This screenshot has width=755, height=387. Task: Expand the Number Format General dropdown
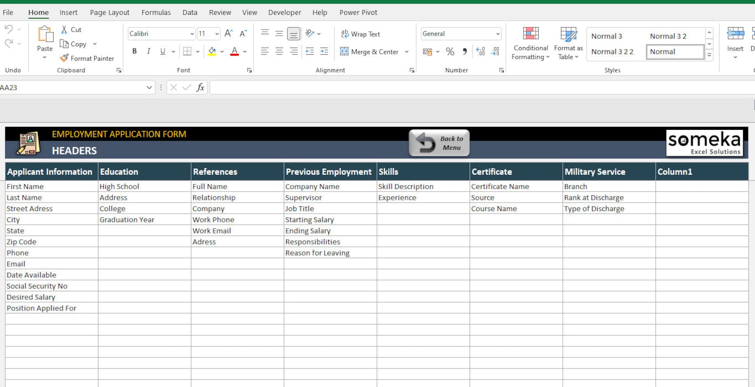pos(498,34)
